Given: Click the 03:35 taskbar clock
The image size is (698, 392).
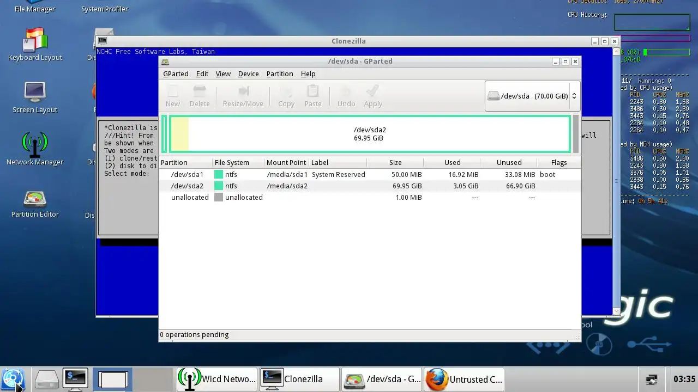Looking at the screenshot, I should 684,379.
